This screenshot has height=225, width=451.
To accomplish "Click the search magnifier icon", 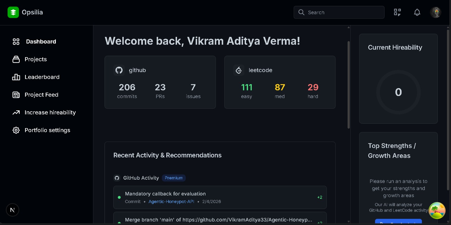I will pyautogui.click(x=301, y=12).
